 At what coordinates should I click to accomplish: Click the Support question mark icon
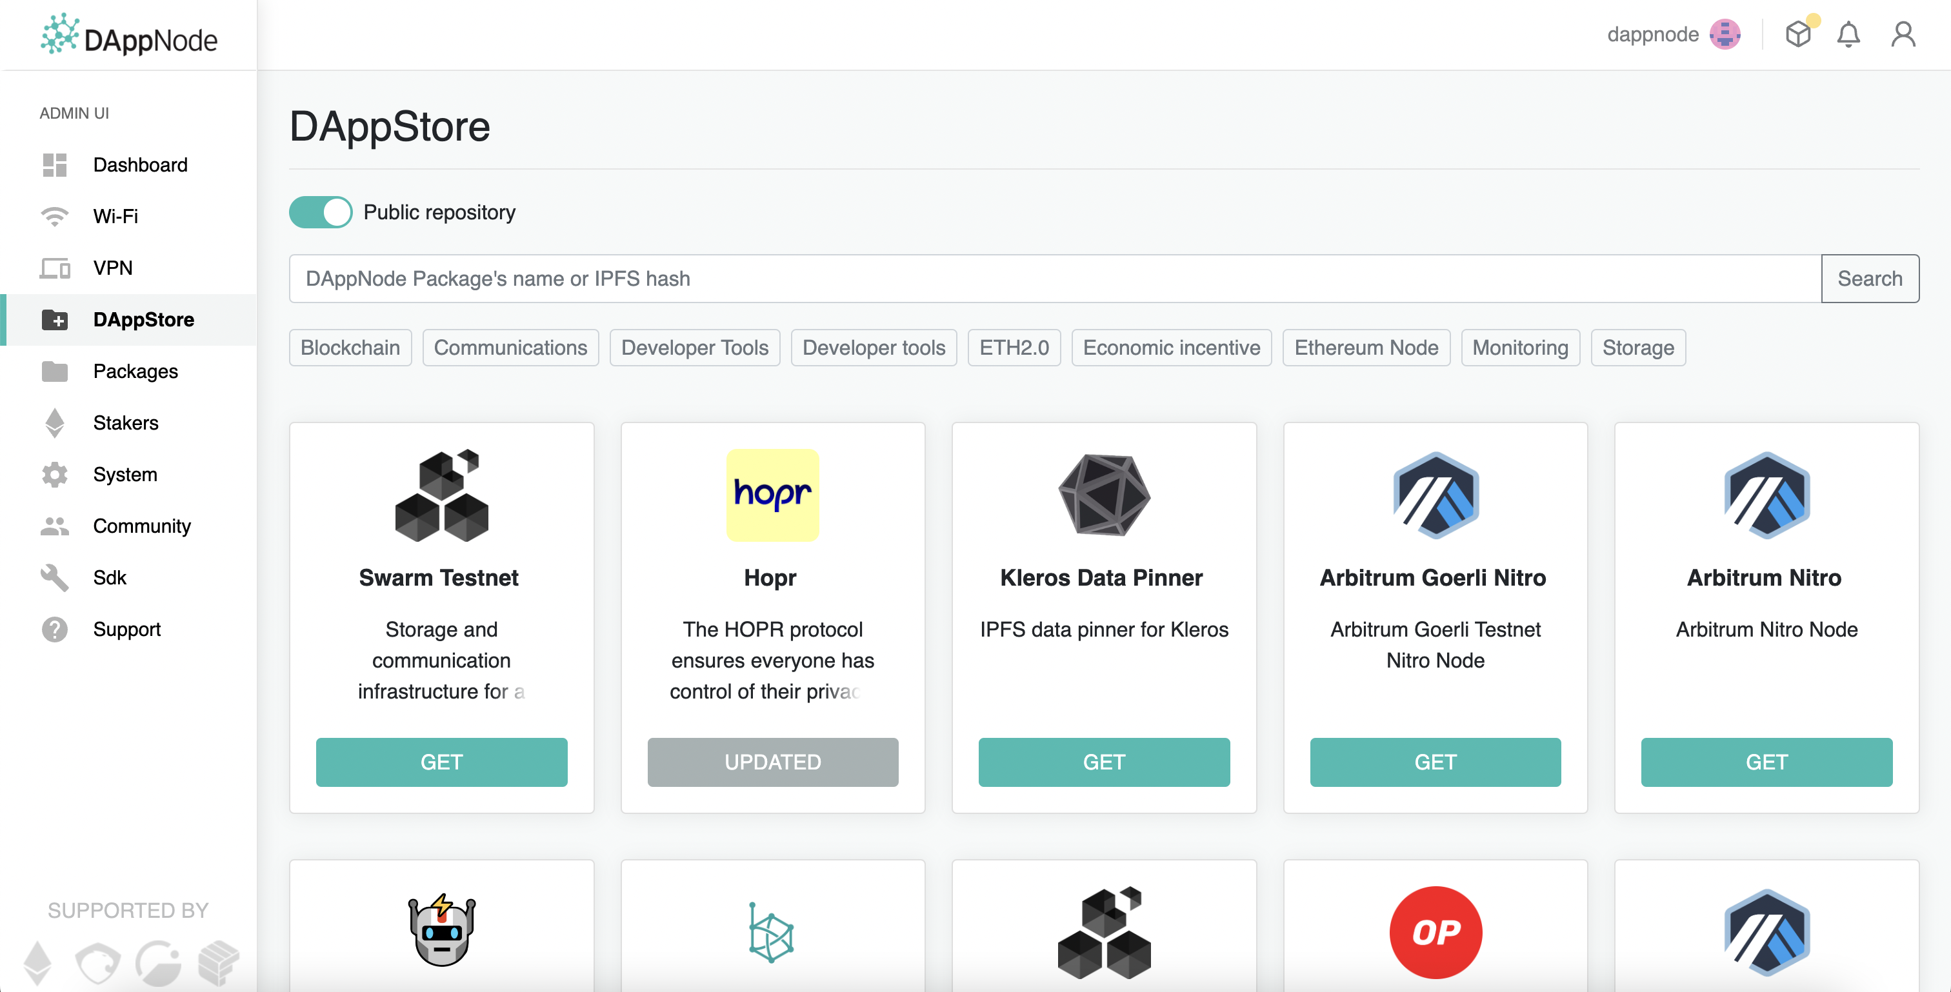click(55, 630)
